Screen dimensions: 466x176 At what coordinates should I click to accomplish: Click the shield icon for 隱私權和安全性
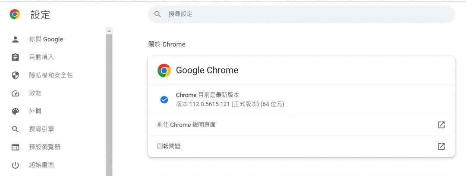coord(16,75)
